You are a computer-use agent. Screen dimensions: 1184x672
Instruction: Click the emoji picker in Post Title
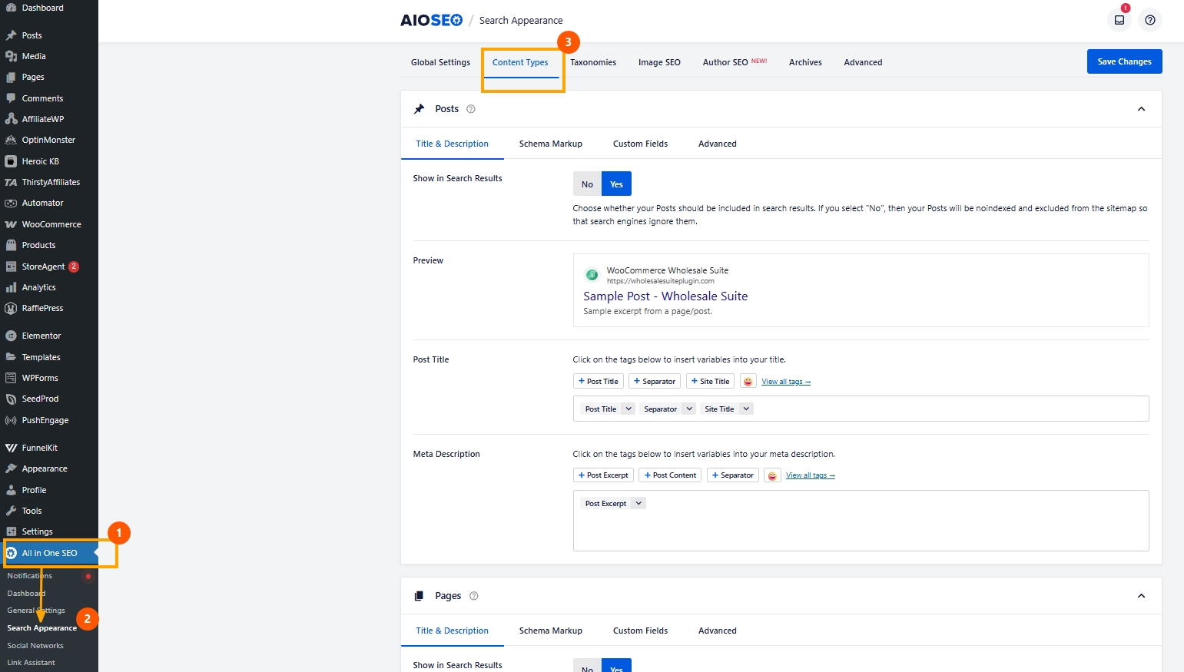point(748,382)
